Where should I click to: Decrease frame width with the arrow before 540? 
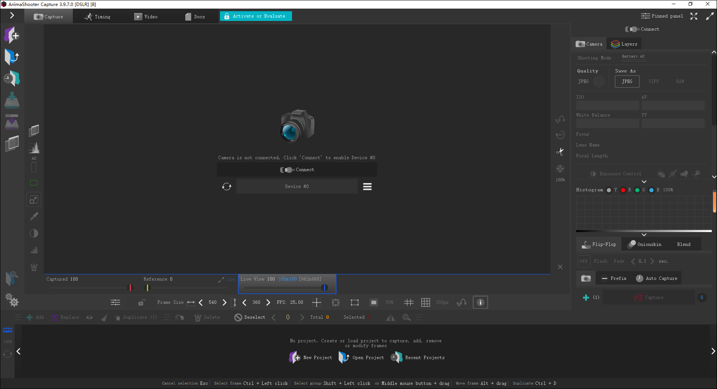[x=201, y=302]
